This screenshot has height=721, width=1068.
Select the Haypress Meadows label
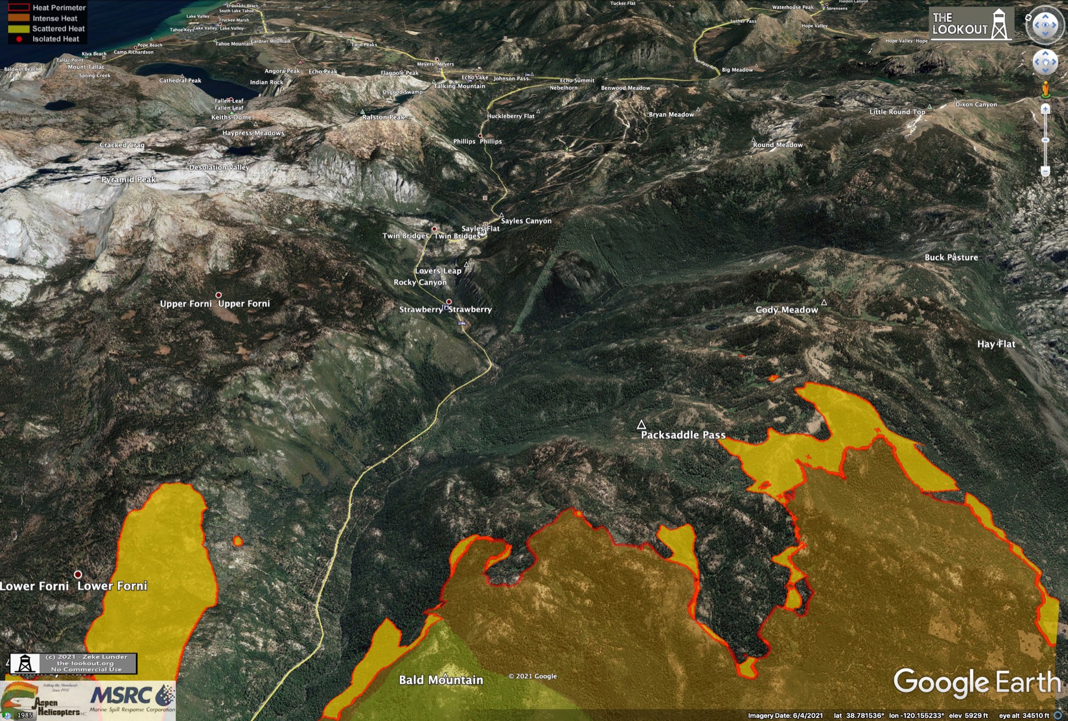point(253,133)
